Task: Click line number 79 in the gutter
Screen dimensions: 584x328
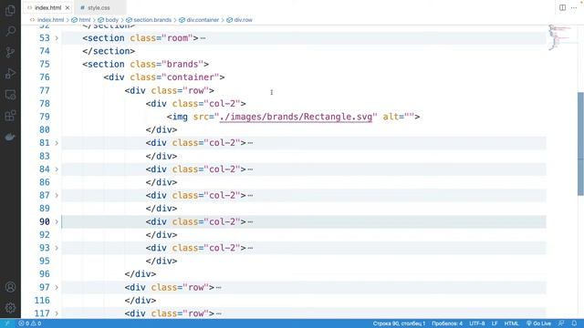Action: 45,117
